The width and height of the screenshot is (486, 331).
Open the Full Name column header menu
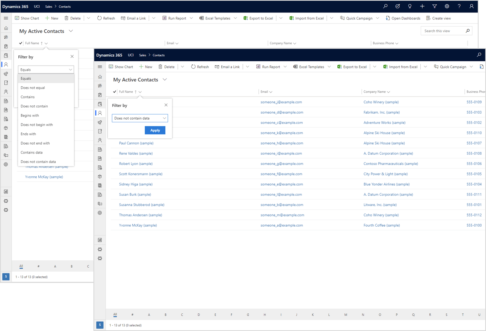tap(46, 43)
